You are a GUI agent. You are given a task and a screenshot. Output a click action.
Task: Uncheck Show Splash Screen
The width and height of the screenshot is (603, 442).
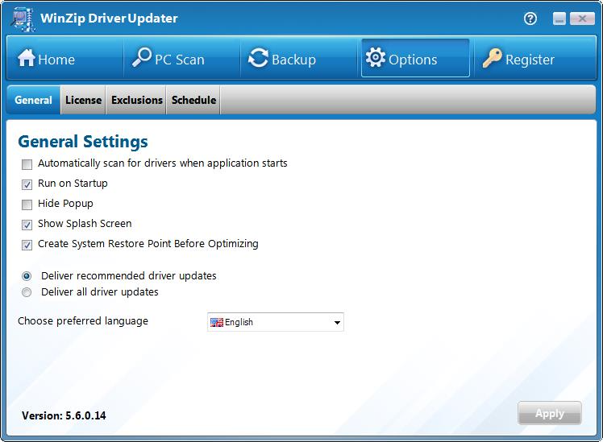pos(27,225)
